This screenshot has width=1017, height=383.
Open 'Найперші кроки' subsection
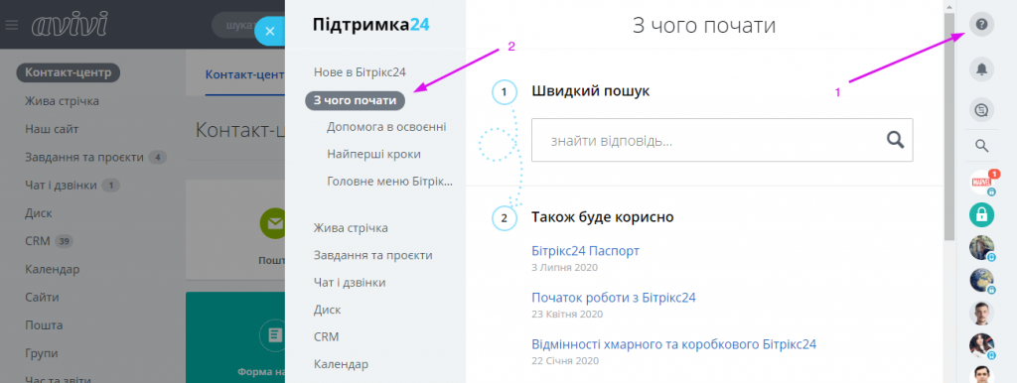(x=374, y=154)
